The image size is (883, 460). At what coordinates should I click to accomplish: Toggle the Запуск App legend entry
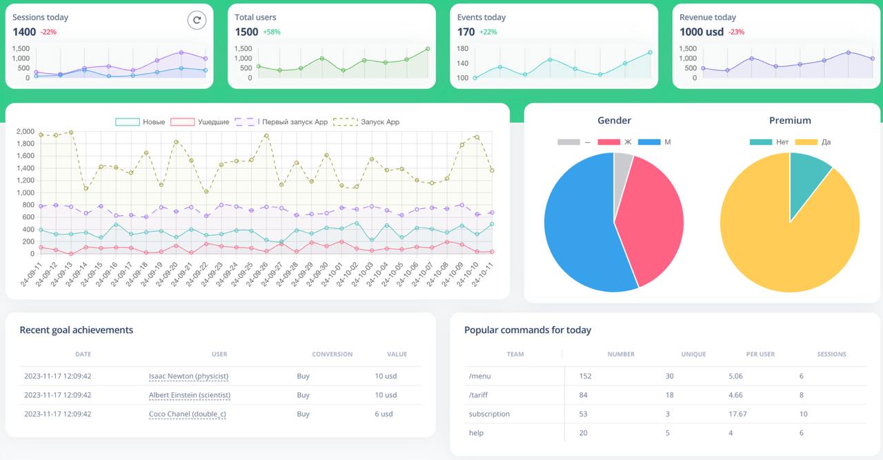click(x=366, y=122)
